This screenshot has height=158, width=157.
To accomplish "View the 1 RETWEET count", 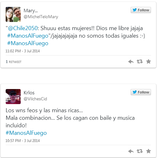I will 14,62.
